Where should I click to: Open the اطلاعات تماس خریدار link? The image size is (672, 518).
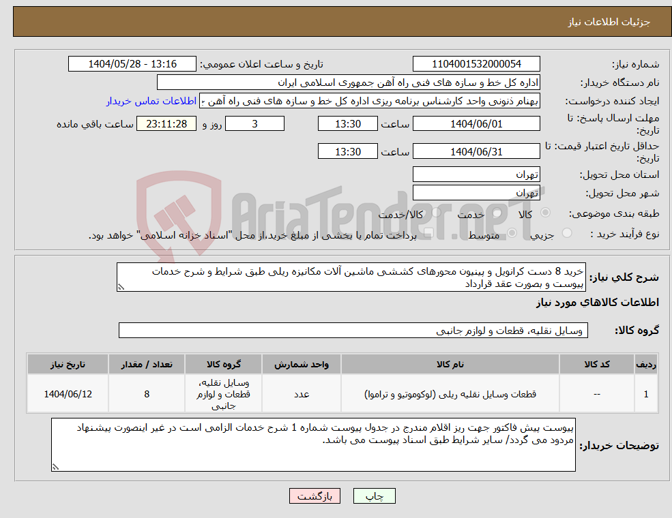(151, 101)
